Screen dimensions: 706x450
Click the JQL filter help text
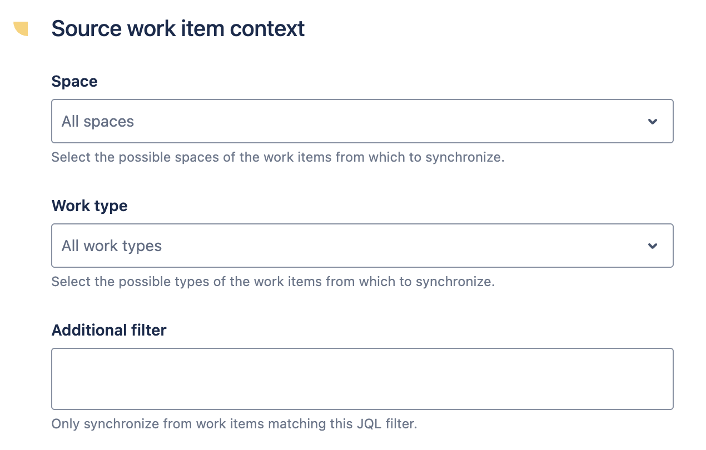[234, 424]
